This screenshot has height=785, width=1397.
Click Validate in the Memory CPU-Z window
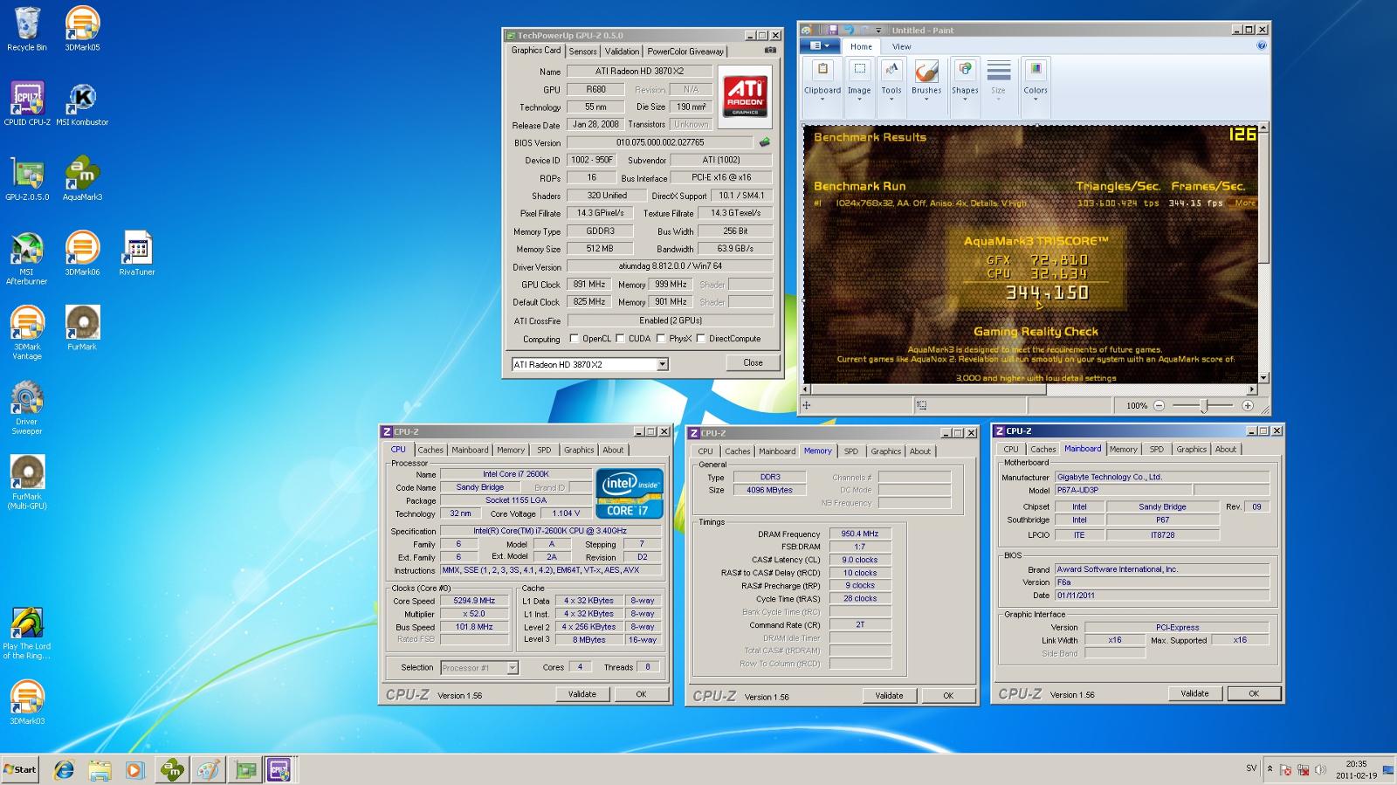(889, 696)
